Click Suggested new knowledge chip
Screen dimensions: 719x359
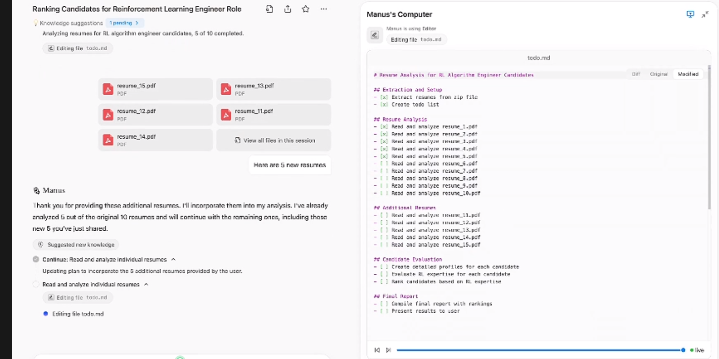click(x=76, y=245)
